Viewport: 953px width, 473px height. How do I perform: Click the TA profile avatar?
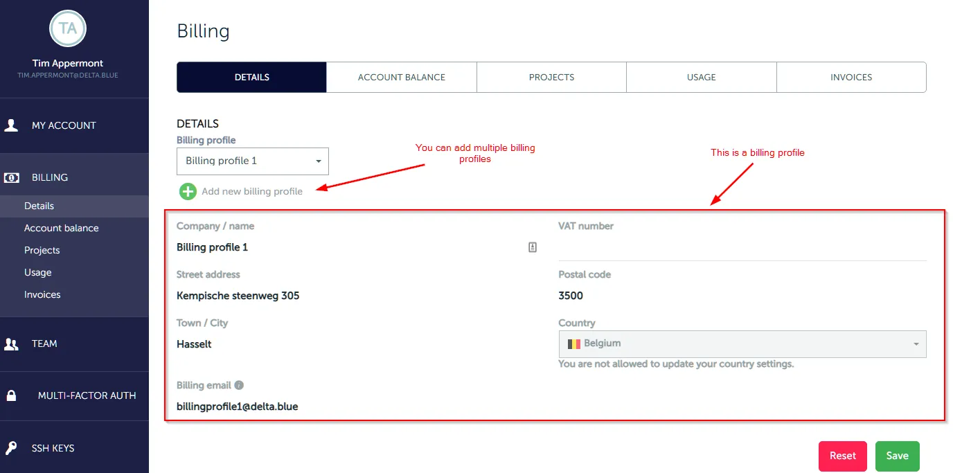[x=67, y=28]
